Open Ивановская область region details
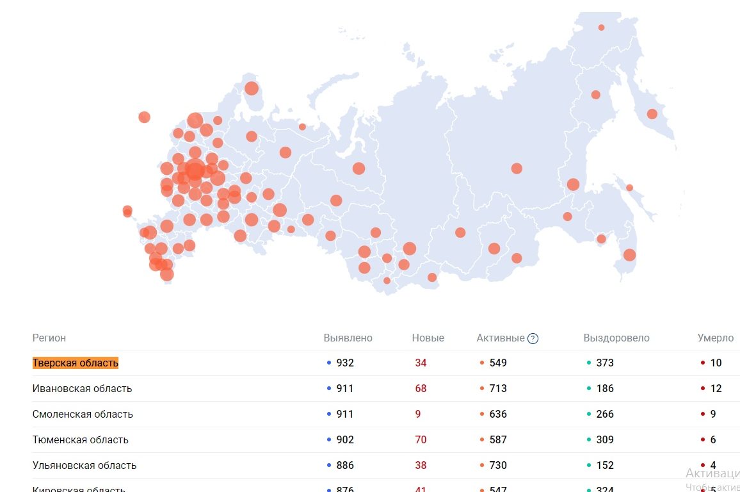Image resolution: width=740 pixels, height=492 pixels. [x=82, y=388]
